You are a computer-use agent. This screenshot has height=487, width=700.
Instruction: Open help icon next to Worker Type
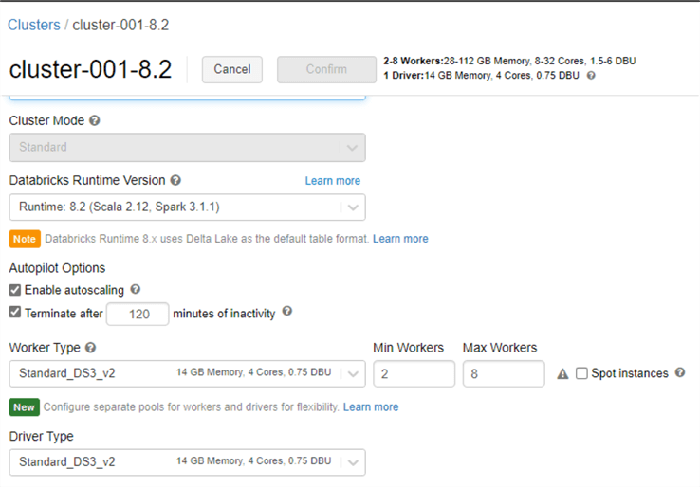[91, 348]
